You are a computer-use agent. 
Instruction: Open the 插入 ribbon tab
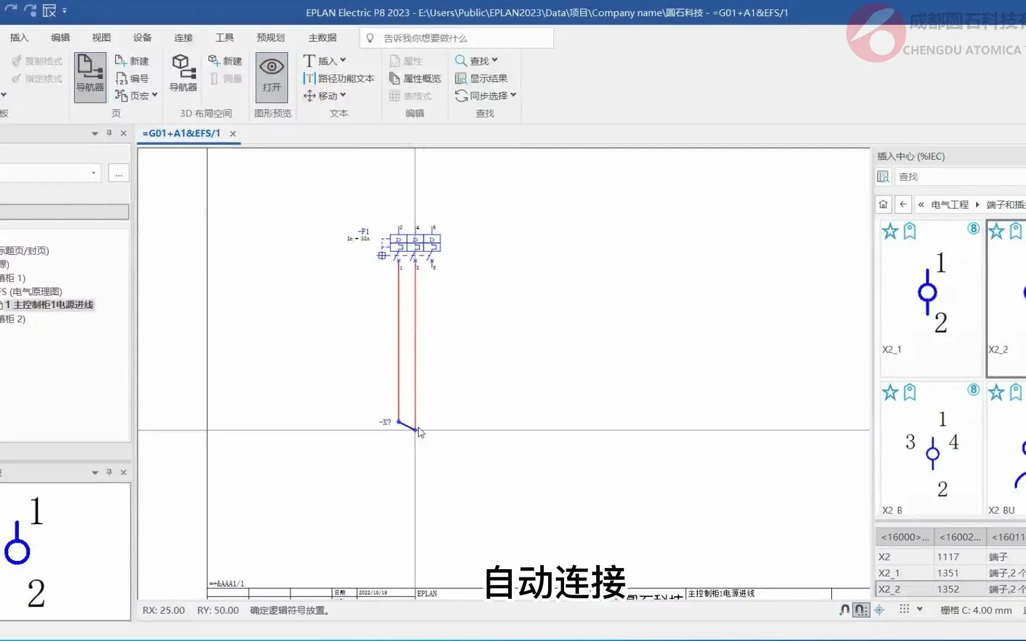[19, 37]
